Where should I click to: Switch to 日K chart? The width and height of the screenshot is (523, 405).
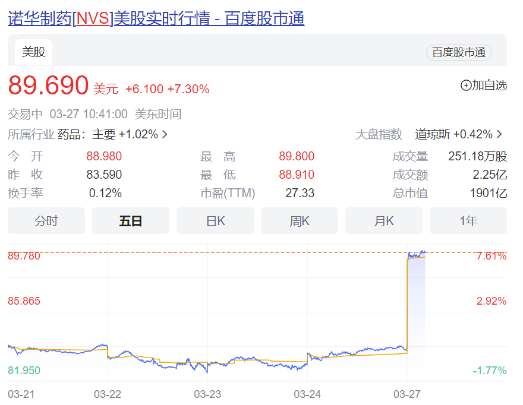click(x=215, y=221)
